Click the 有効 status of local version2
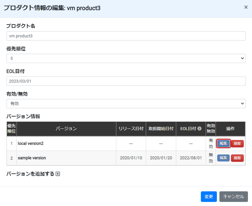 click(211, 144)
